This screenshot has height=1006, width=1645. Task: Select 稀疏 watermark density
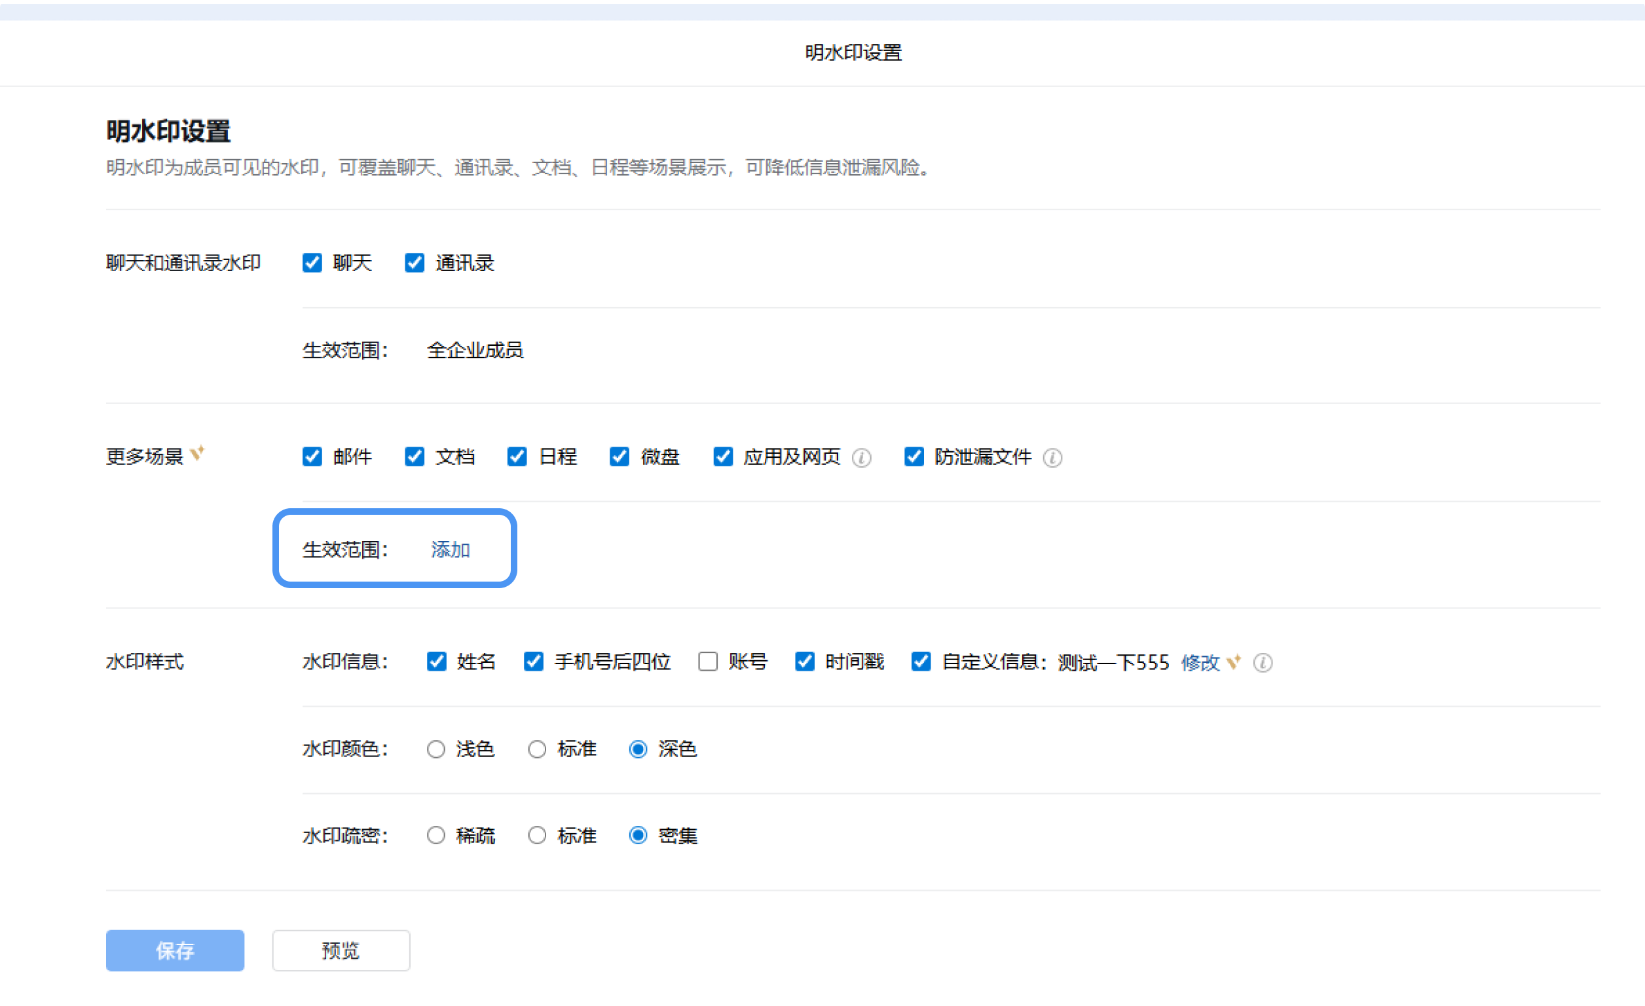436,836
